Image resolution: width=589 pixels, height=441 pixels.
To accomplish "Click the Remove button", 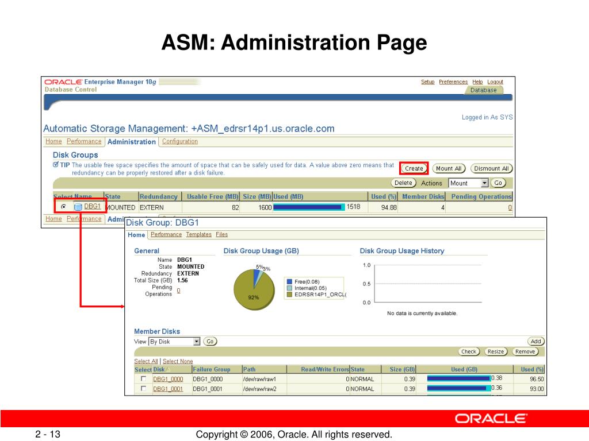I will click(525, 351).
